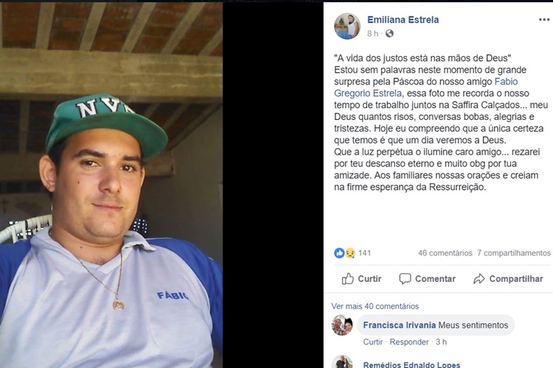This screenshot has width=553, height=368.
Task: Open Emiliana Estrela's profile picture
Action: click(x=347, y=26)
